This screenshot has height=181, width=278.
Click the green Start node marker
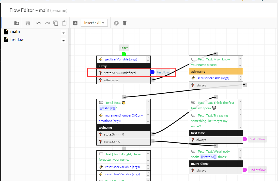click(x=124, y=53)
